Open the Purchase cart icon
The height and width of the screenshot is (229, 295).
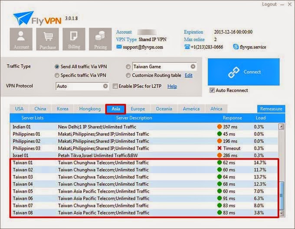(x=48, y=39)
